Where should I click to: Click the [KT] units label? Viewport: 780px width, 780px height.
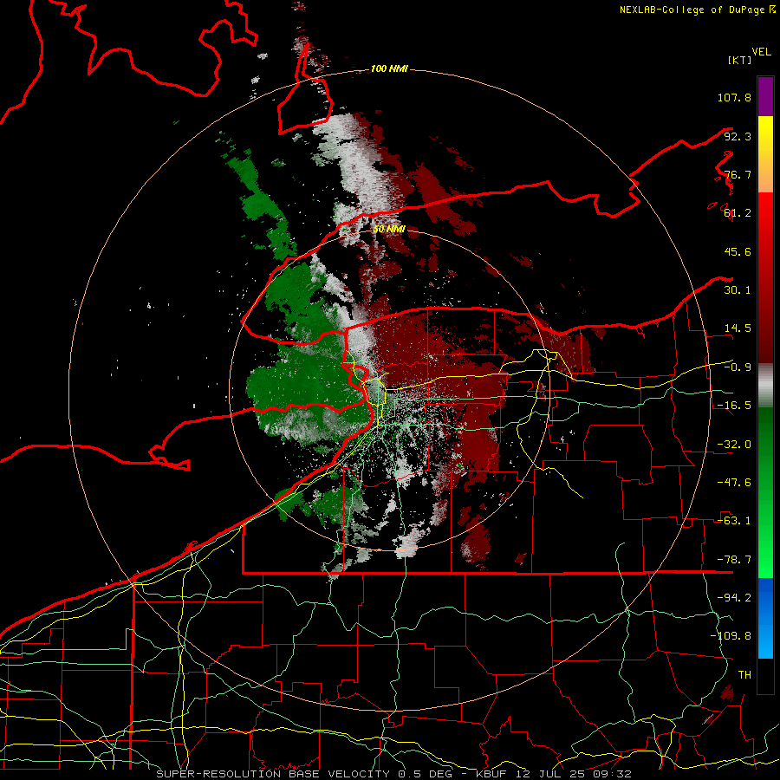(x=740, y=60)
